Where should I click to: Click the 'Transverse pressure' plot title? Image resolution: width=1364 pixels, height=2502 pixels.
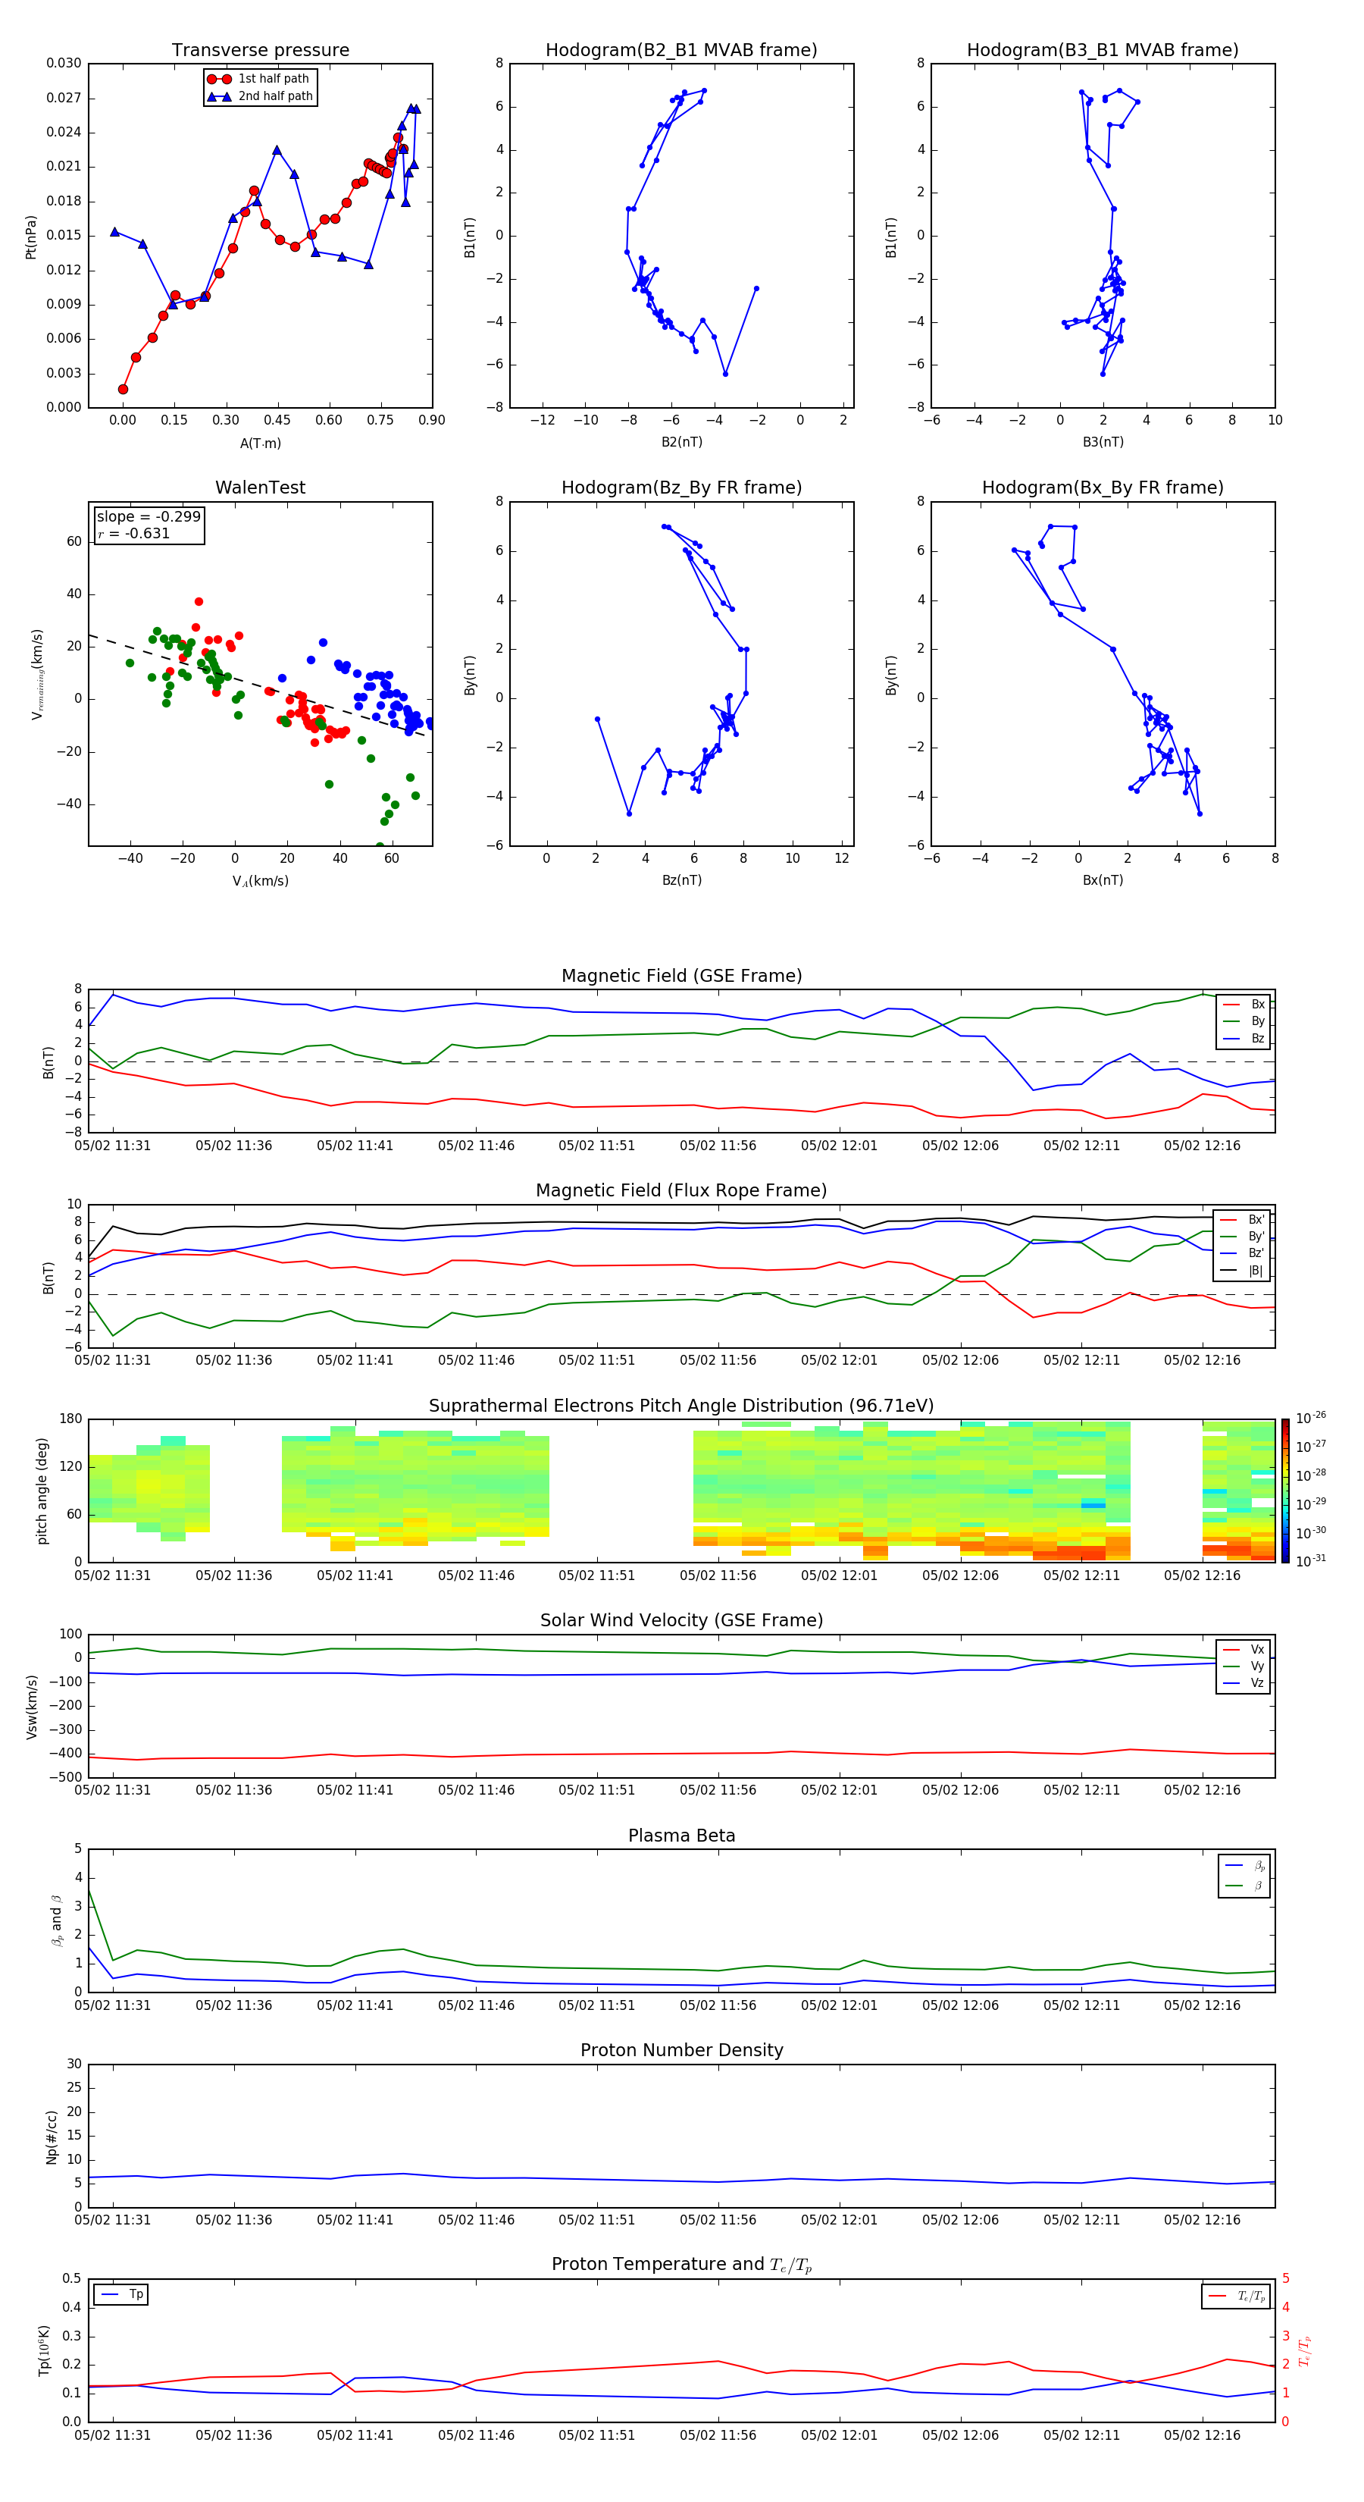260,49
